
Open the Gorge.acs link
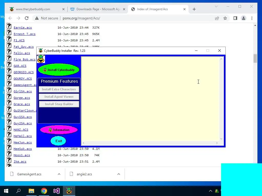coord(22,98)
